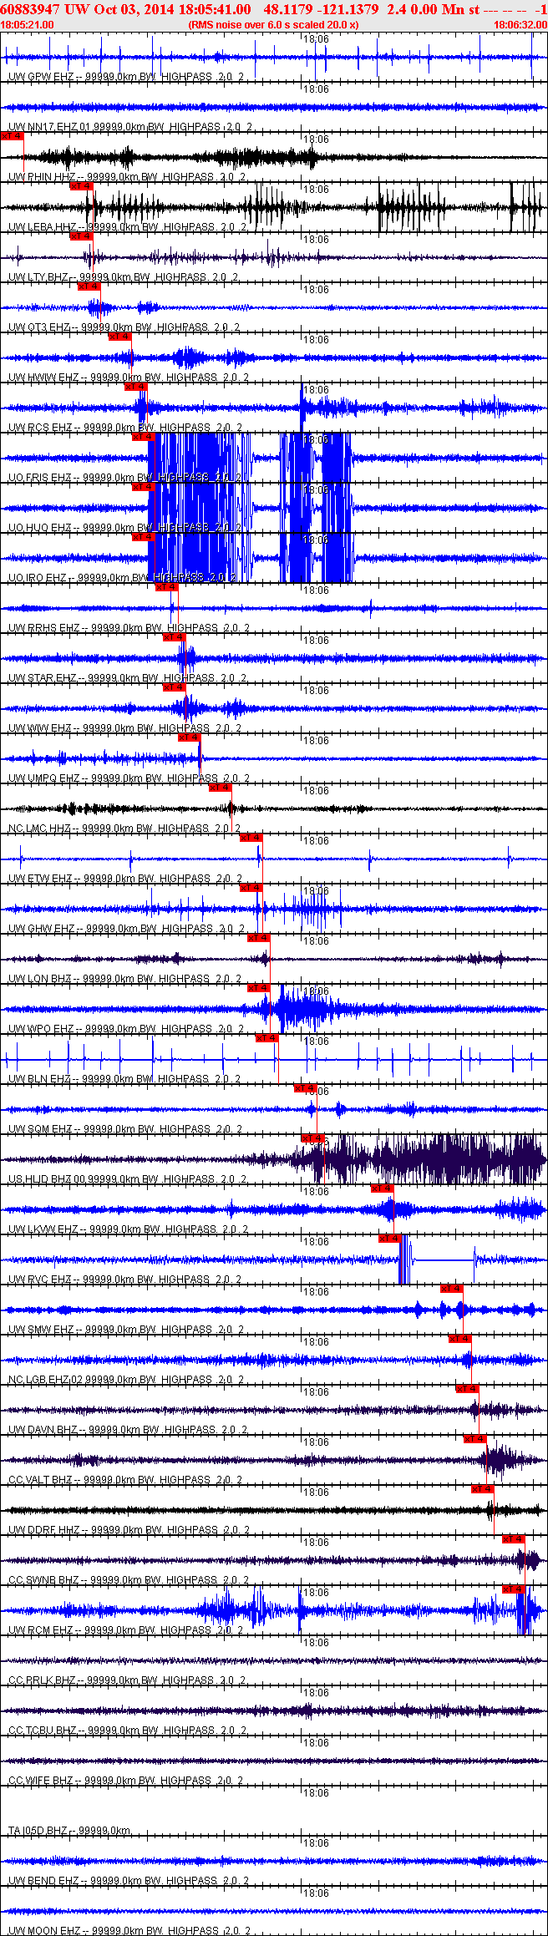Screen dimensions: 548x1936
Task: Click the arrival marker on the LON trace
Action: [x=258, y=937]
